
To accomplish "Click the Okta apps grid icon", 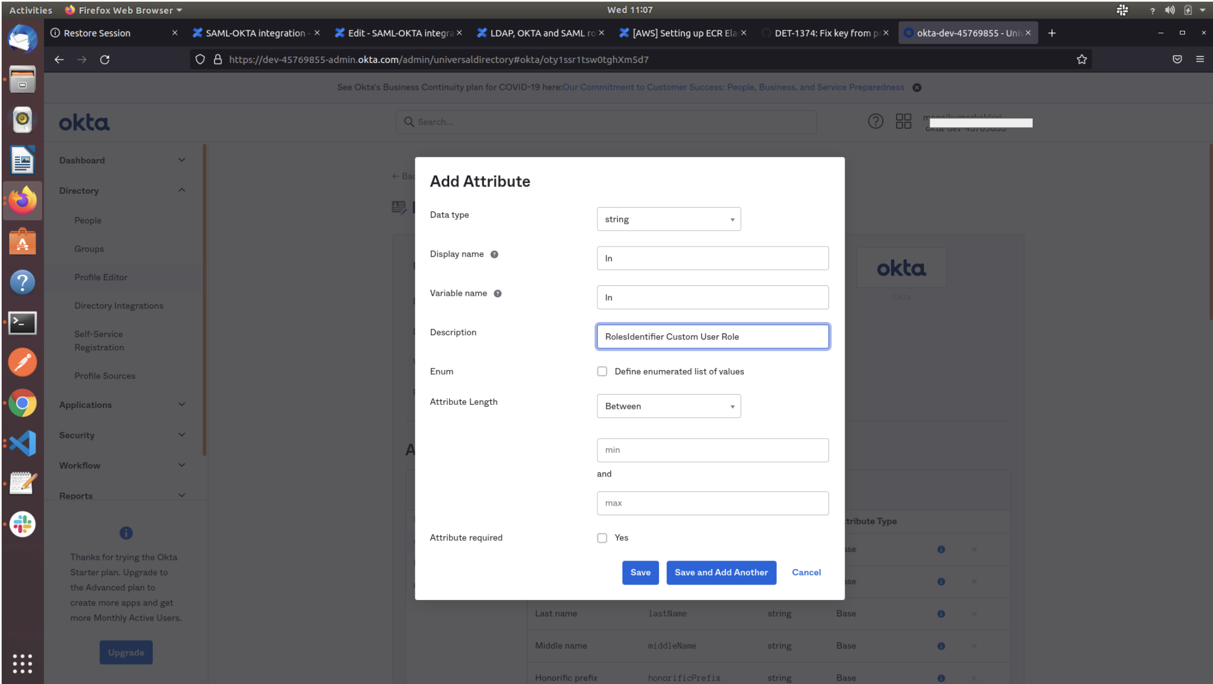I will point(903,121).
